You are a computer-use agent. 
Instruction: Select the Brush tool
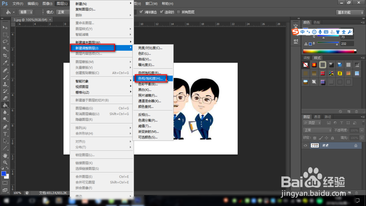pos(5,77)
